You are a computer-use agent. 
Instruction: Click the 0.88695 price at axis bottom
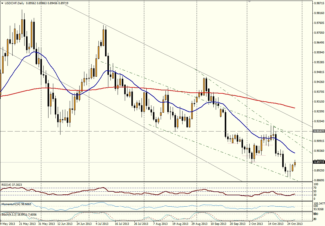pos(318,180)
